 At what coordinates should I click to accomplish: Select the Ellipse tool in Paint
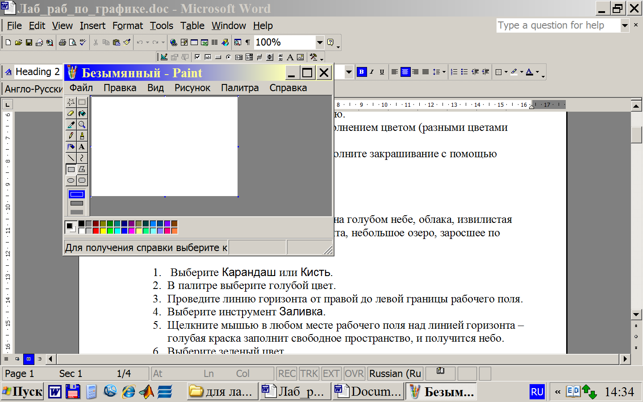tap(71, 180)
